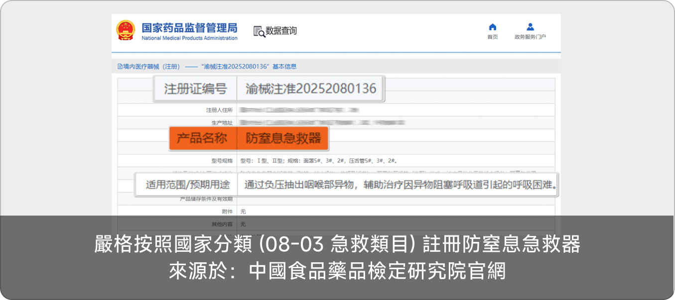Click the orange 防窒息急救器 value
Viewport: 675px width, 300px height.
pyautogui.click(x=283, y=138)
